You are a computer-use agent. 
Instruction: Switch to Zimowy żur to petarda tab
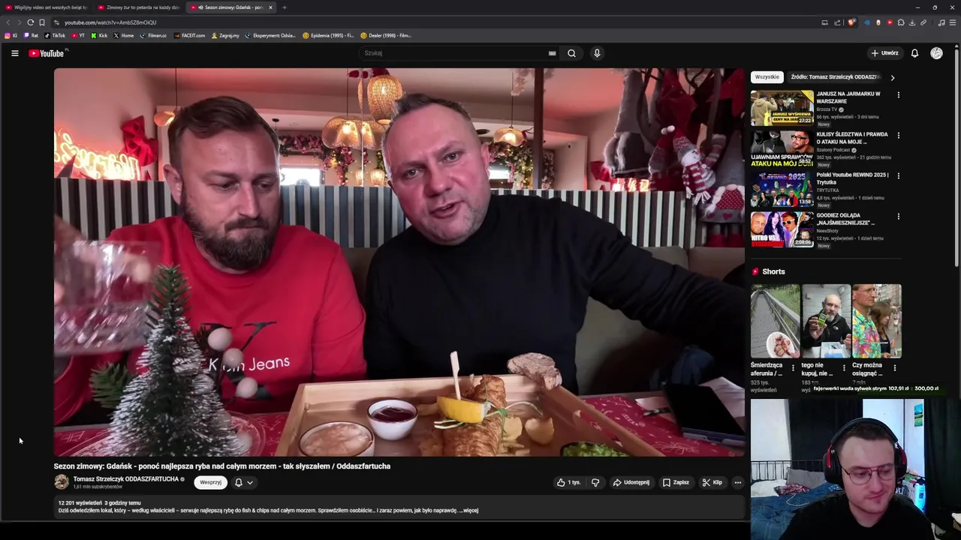pyautogui.click(x=139, y=7)
